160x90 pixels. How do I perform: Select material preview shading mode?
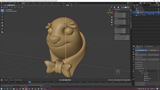tap(127, 7)
